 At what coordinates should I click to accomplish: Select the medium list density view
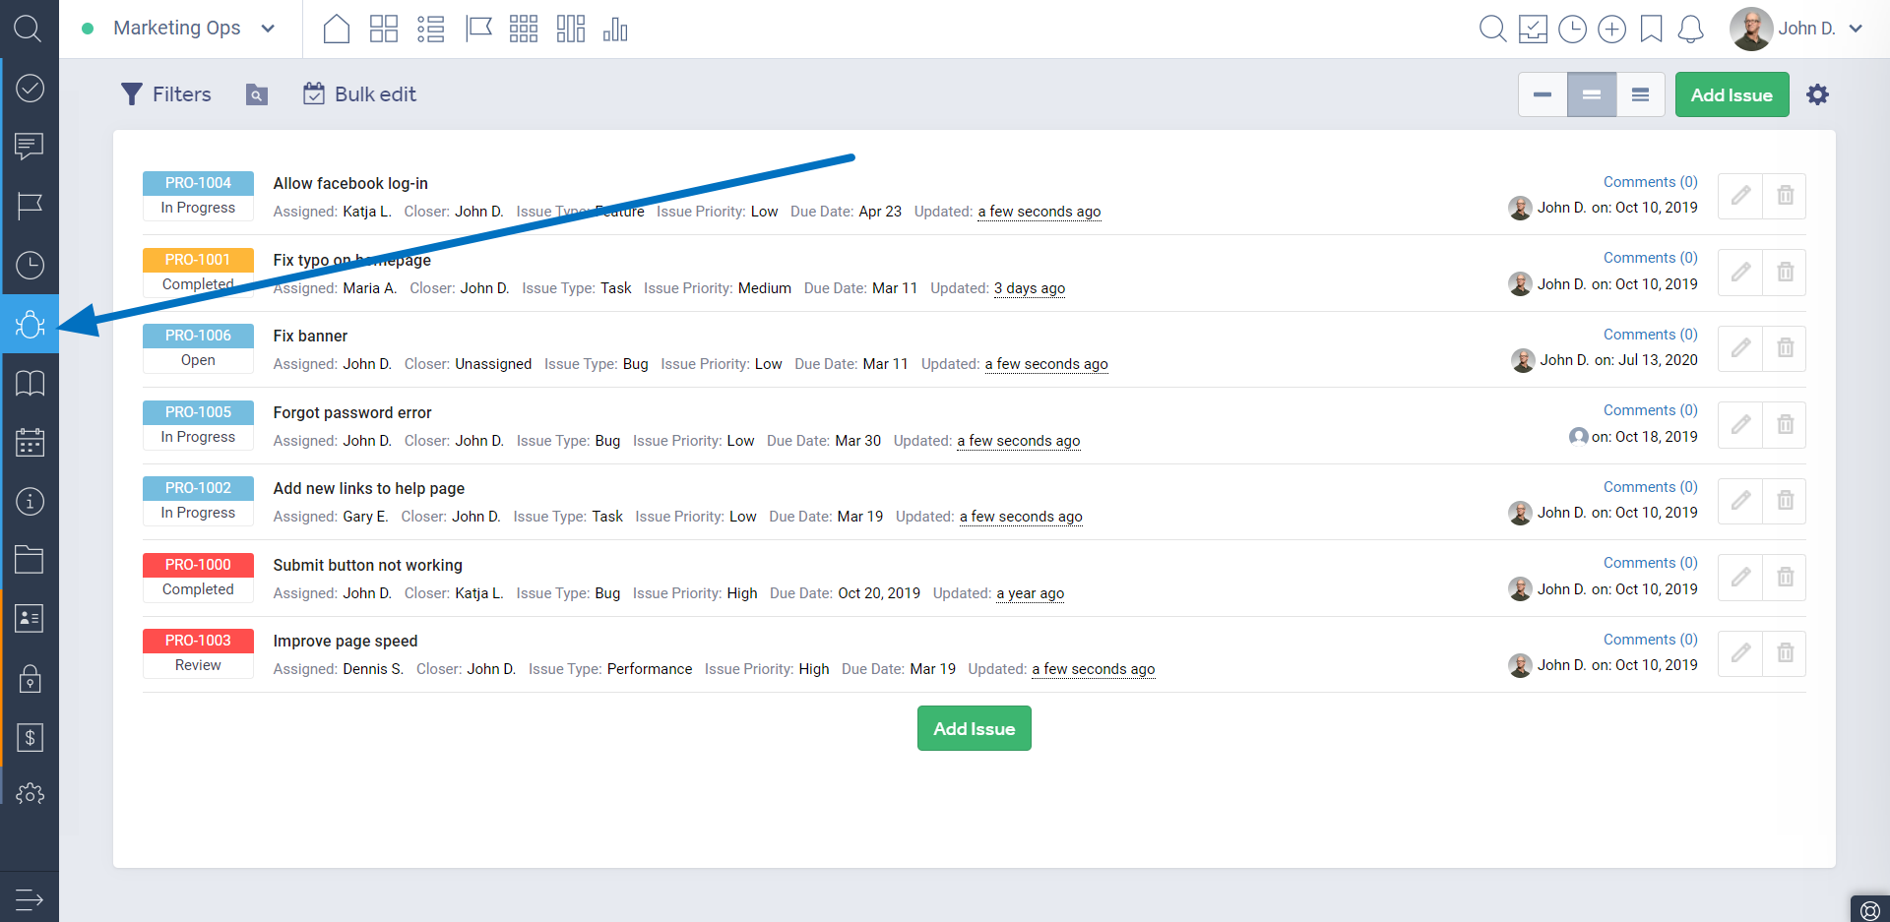1592,95
